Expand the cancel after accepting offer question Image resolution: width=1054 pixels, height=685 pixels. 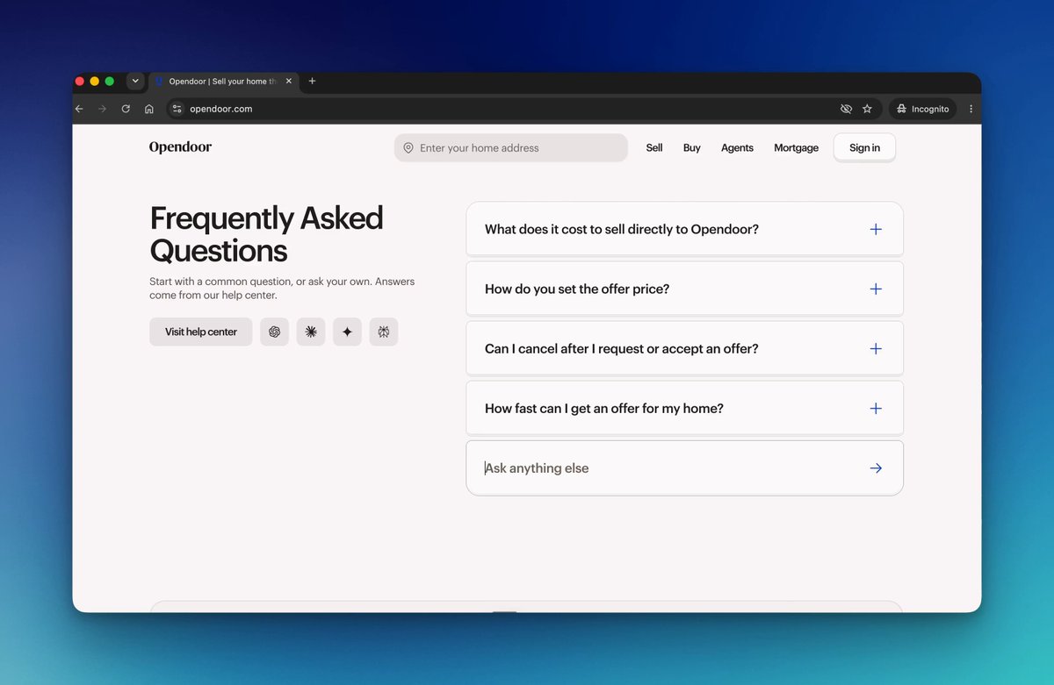click(x=684, y=348)
